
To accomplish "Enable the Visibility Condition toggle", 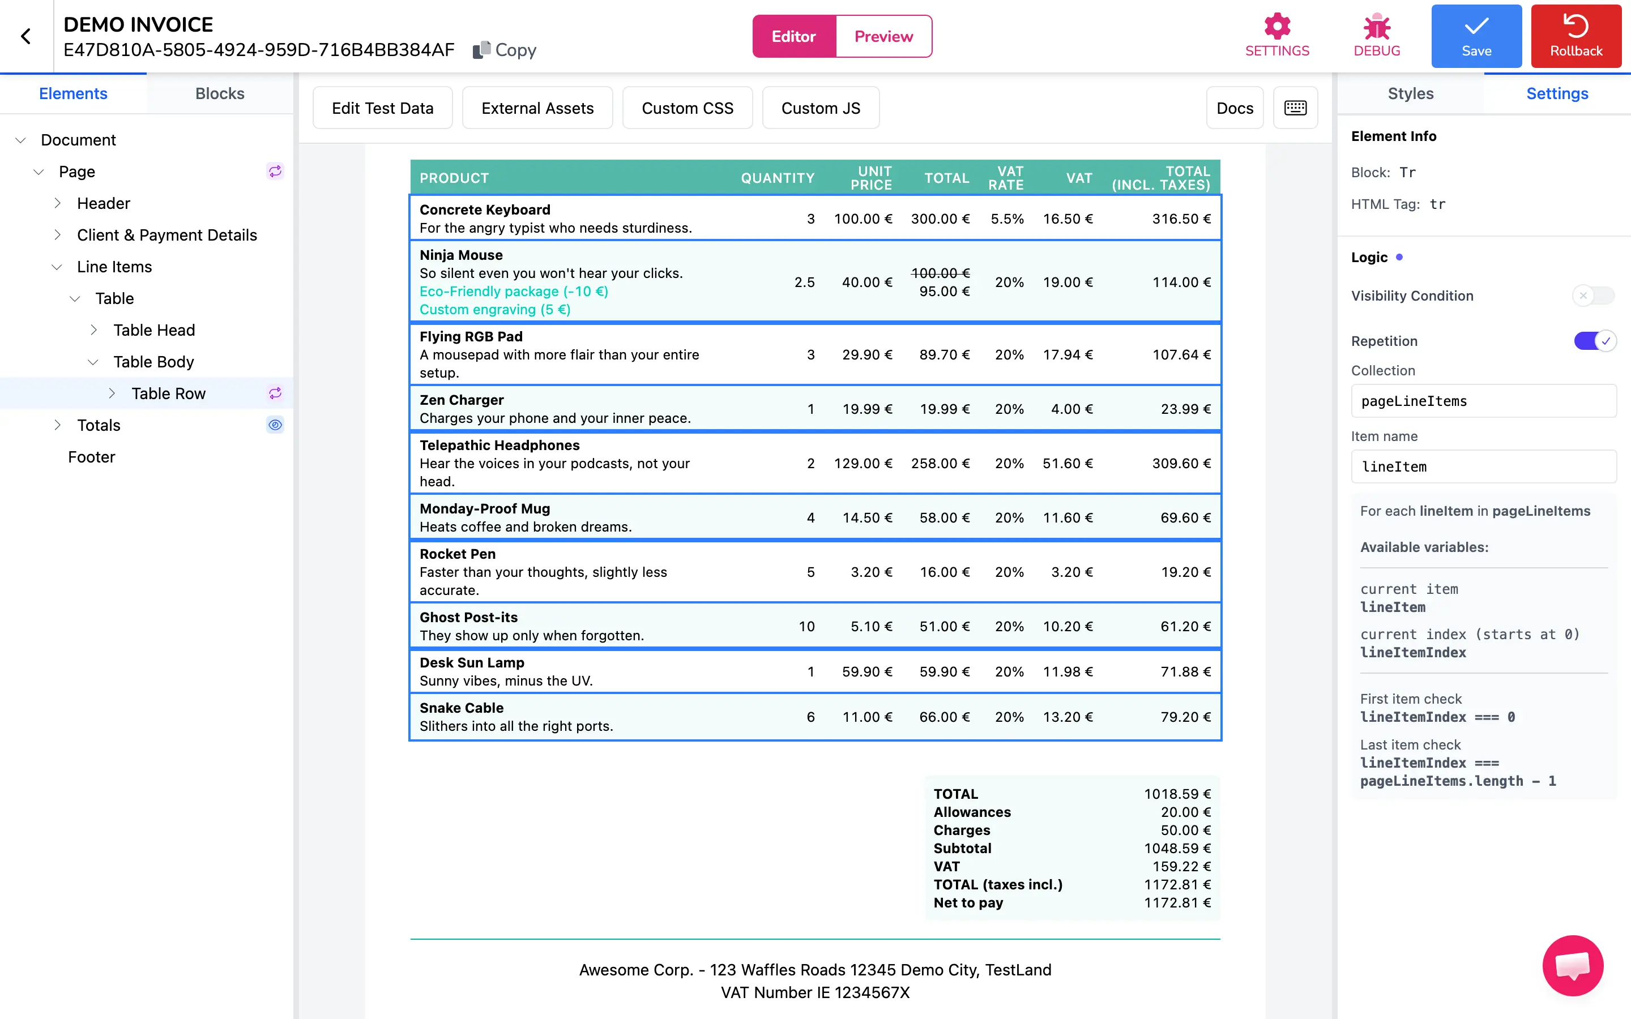I will [x=1594, y=295].
